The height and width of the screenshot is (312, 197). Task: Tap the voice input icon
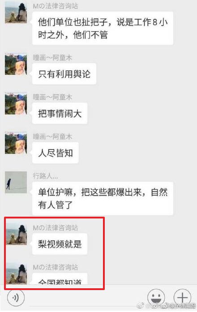(x=16, y=298)
